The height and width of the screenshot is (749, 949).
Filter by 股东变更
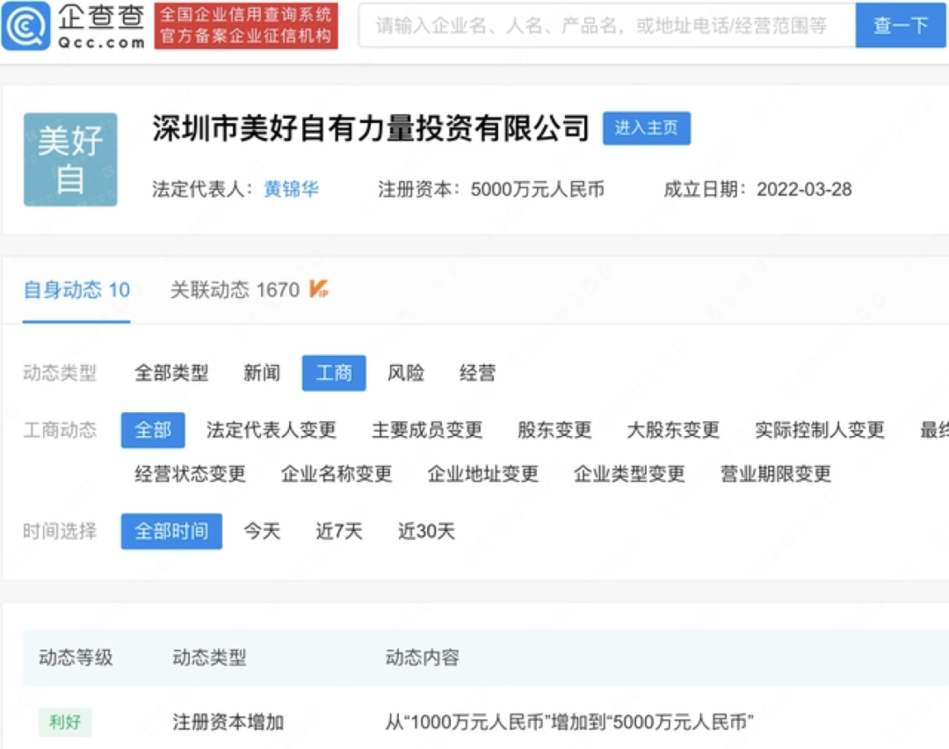[554, 430]
